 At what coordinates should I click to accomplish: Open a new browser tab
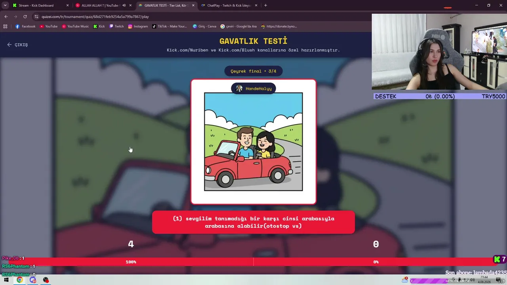tap(265, 6)
